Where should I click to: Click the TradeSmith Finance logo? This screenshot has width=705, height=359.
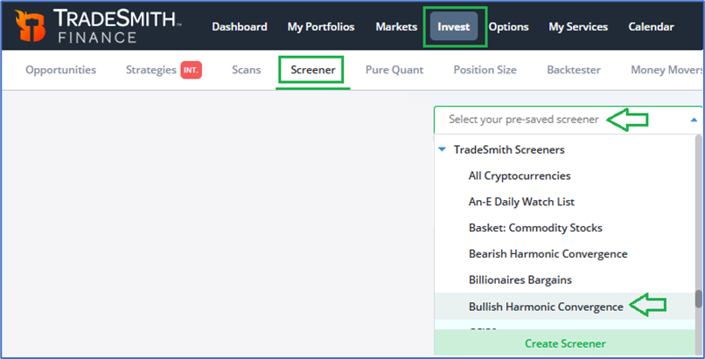pyautogui.click(x=98, y=26)
